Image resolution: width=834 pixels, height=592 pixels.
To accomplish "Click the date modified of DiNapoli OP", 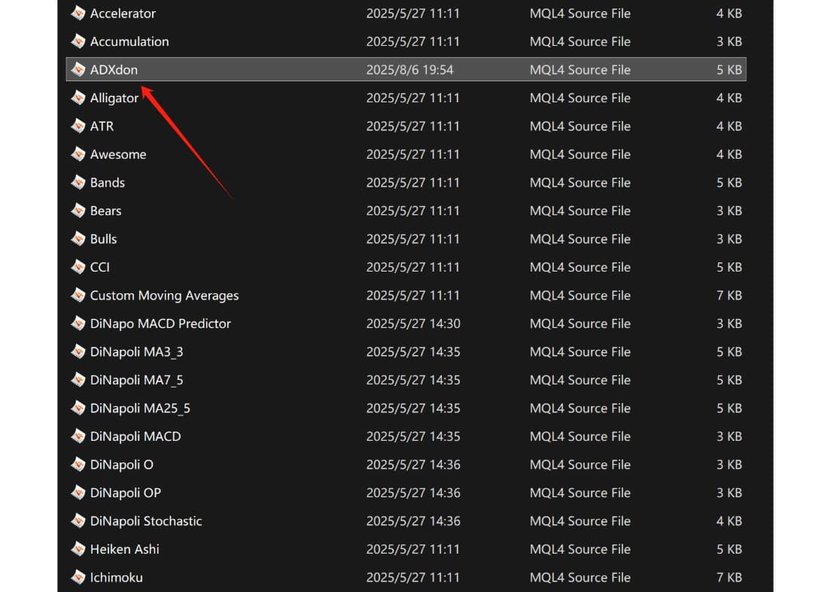I will point(413,493).
